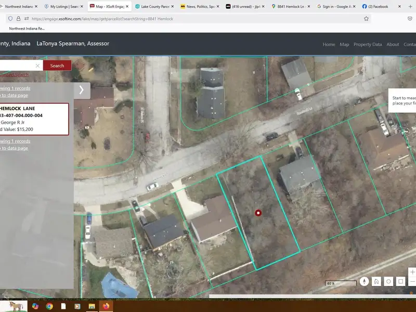Bookmark this page with the star icon
Image resolution: width=416 pixels, height=312 pixels.
366,18
